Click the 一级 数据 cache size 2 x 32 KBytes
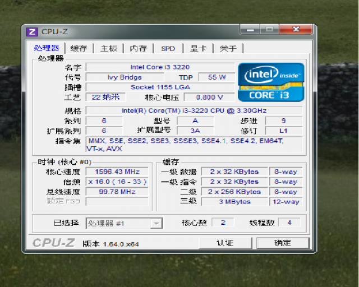 point(234,172)
